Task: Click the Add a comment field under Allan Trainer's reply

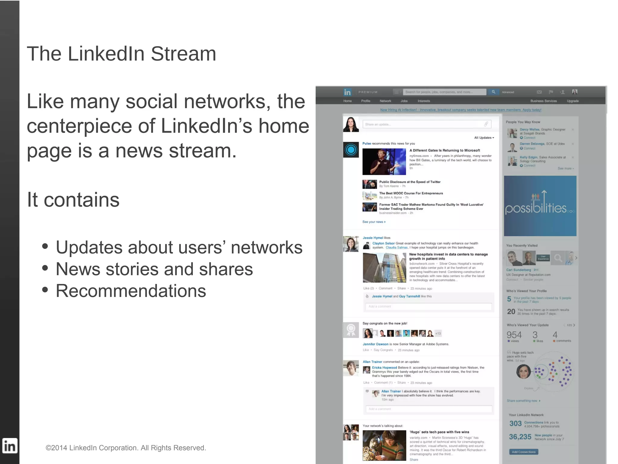Action: pyautogui.click(x=428, y=409)
